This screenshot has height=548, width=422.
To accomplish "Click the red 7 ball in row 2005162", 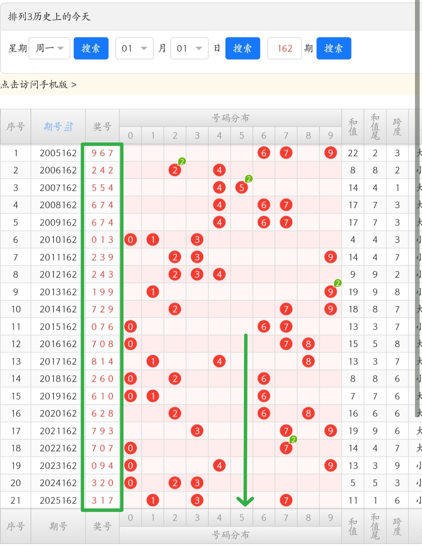I will pyautogui.click(x=286, y=153).
